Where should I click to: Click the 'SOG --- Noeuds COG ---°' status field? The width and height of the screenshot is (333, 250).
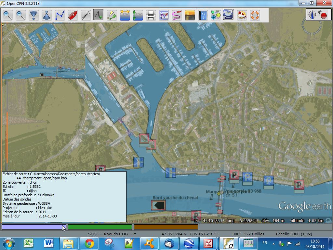tap(112, 234)
